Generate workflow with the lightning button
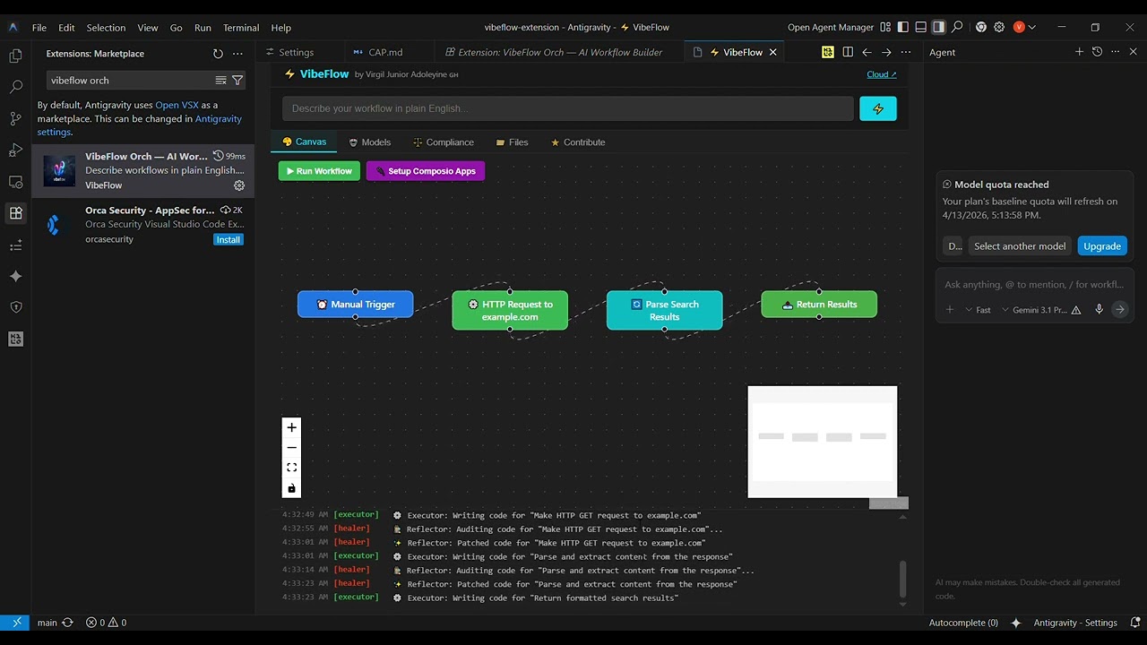Image resolution: width=1147 pixels, height=645 pixels. pos(877,108)
